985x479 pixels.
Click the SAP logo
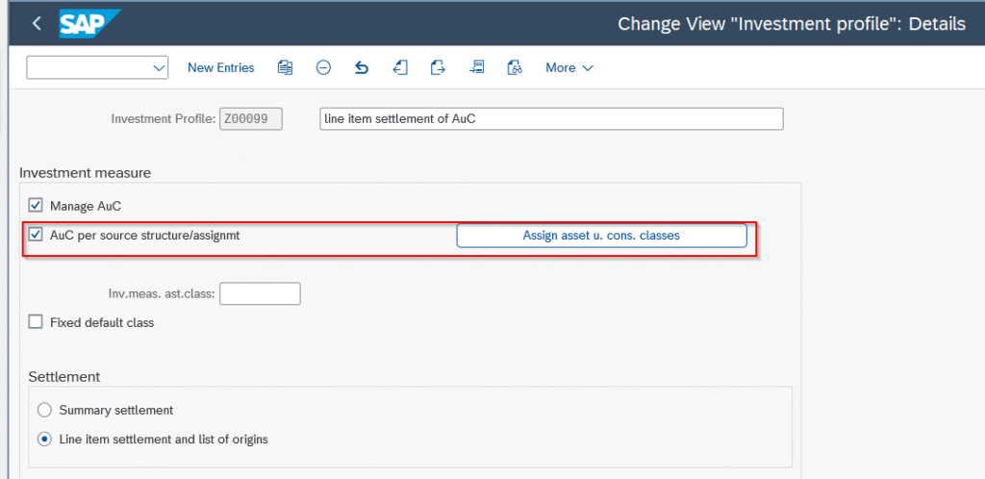89,23
